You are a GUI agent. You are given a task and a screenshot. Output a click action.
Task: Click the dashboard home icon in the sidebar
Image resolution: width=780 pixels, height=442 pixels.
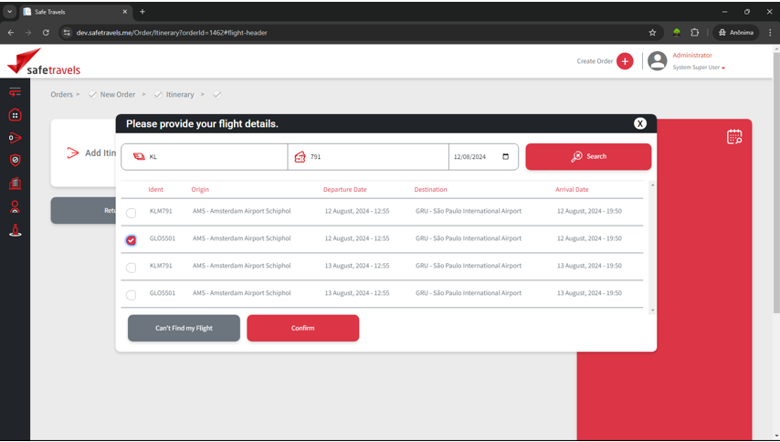point(15,115)
